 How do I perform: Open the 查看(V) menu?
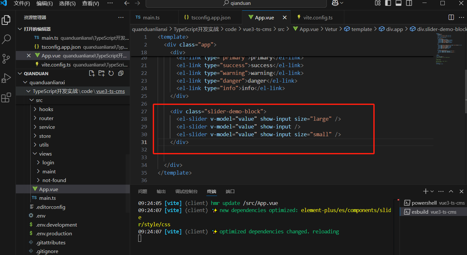pos(90,4)
